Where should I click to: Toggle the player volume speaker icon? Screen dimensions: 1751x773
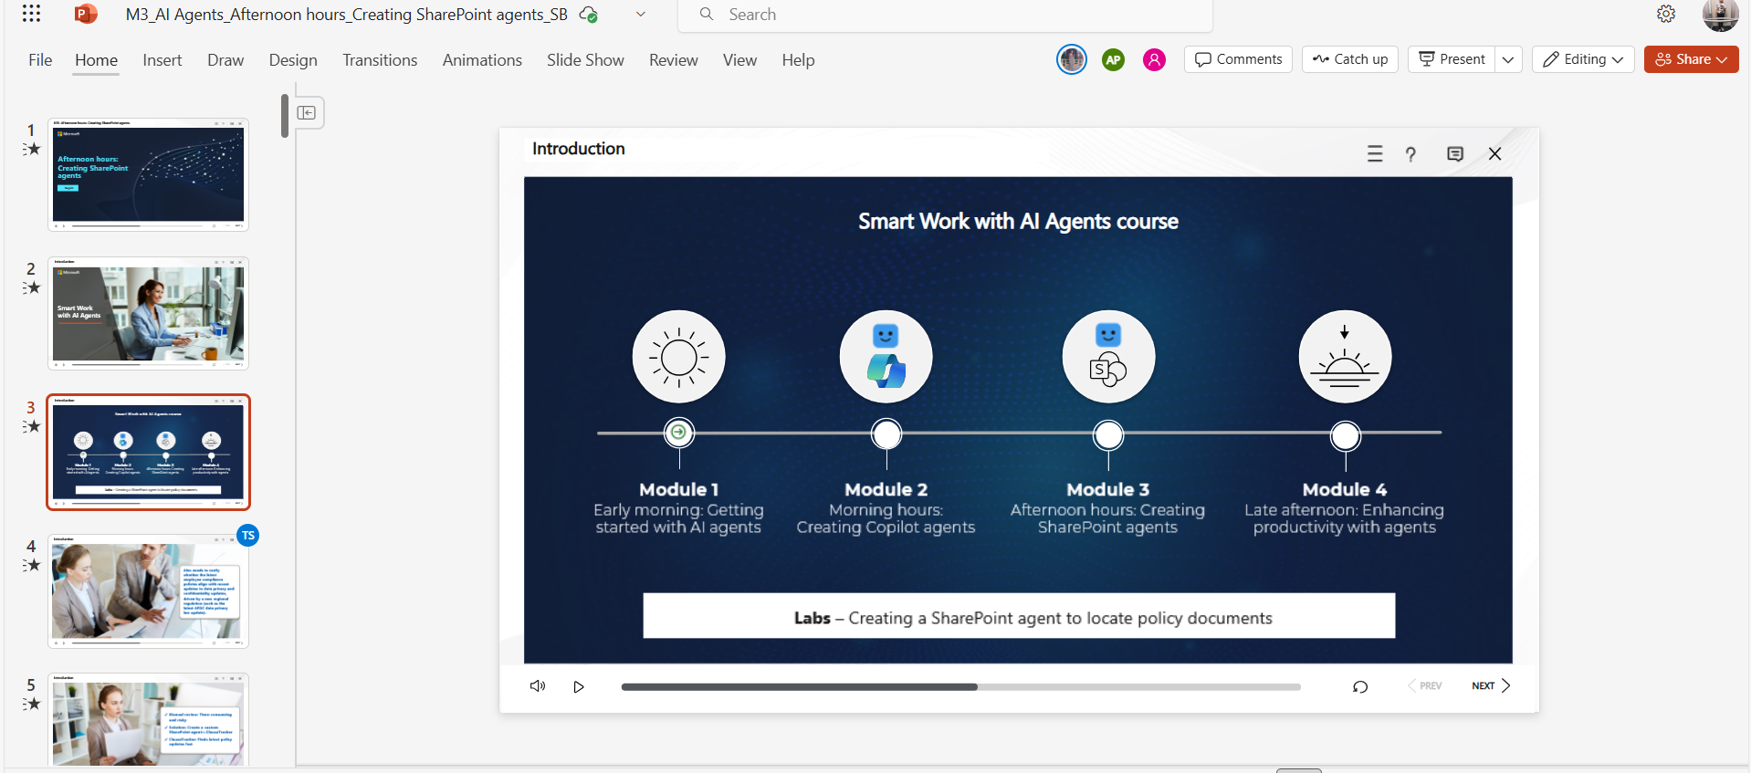[x=538, y=685]
